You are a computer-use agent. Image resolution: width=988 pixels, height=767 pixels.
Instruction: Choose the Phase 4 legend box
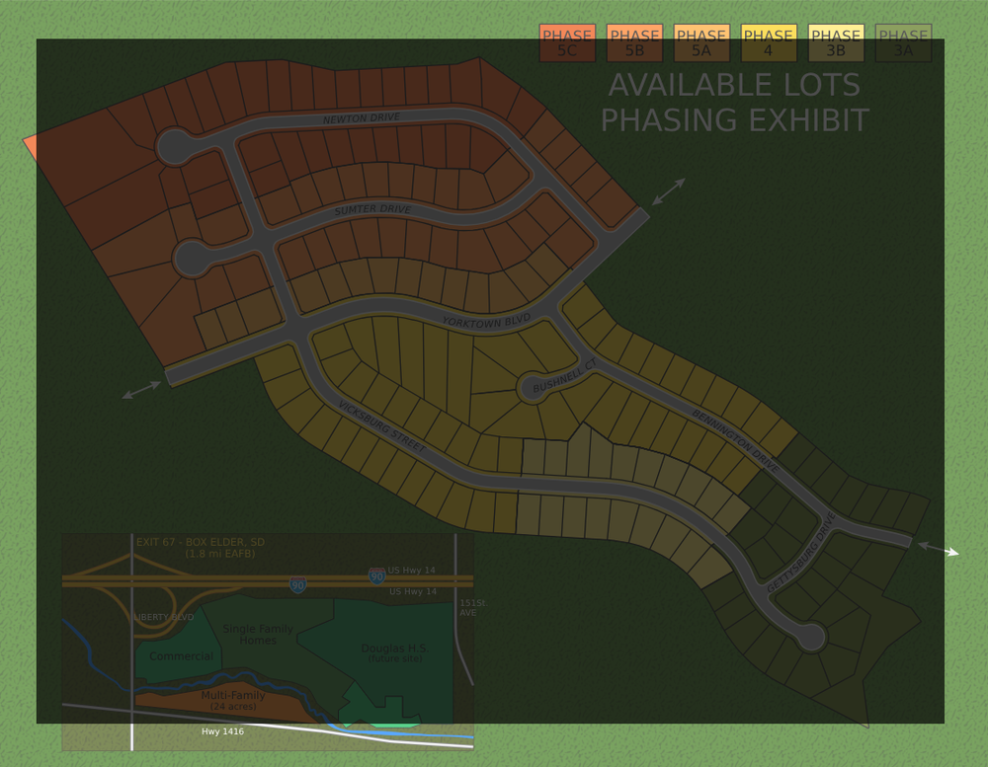click(769, 42)
